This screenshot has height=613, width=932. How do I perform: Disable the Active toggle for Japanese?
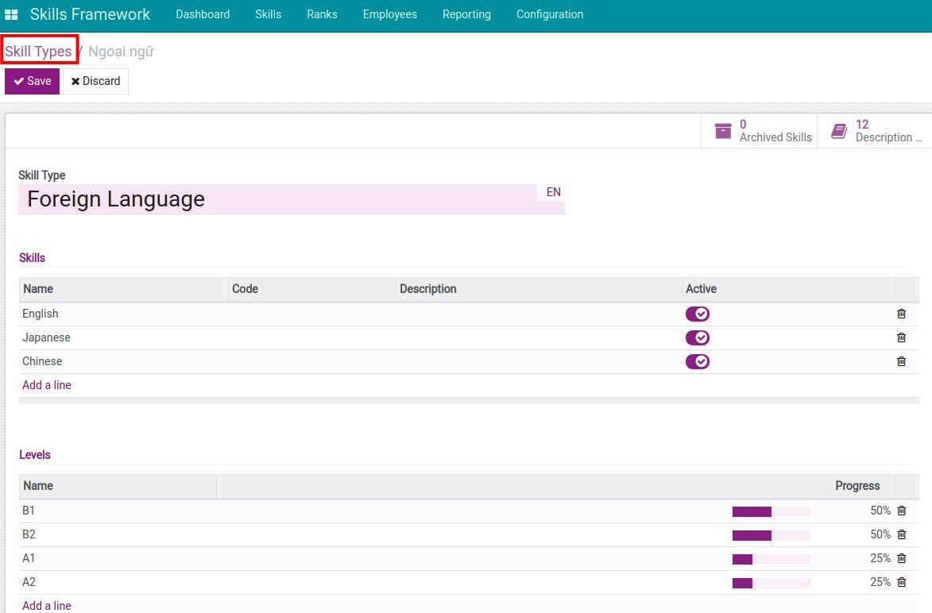(x=698, y=337)
